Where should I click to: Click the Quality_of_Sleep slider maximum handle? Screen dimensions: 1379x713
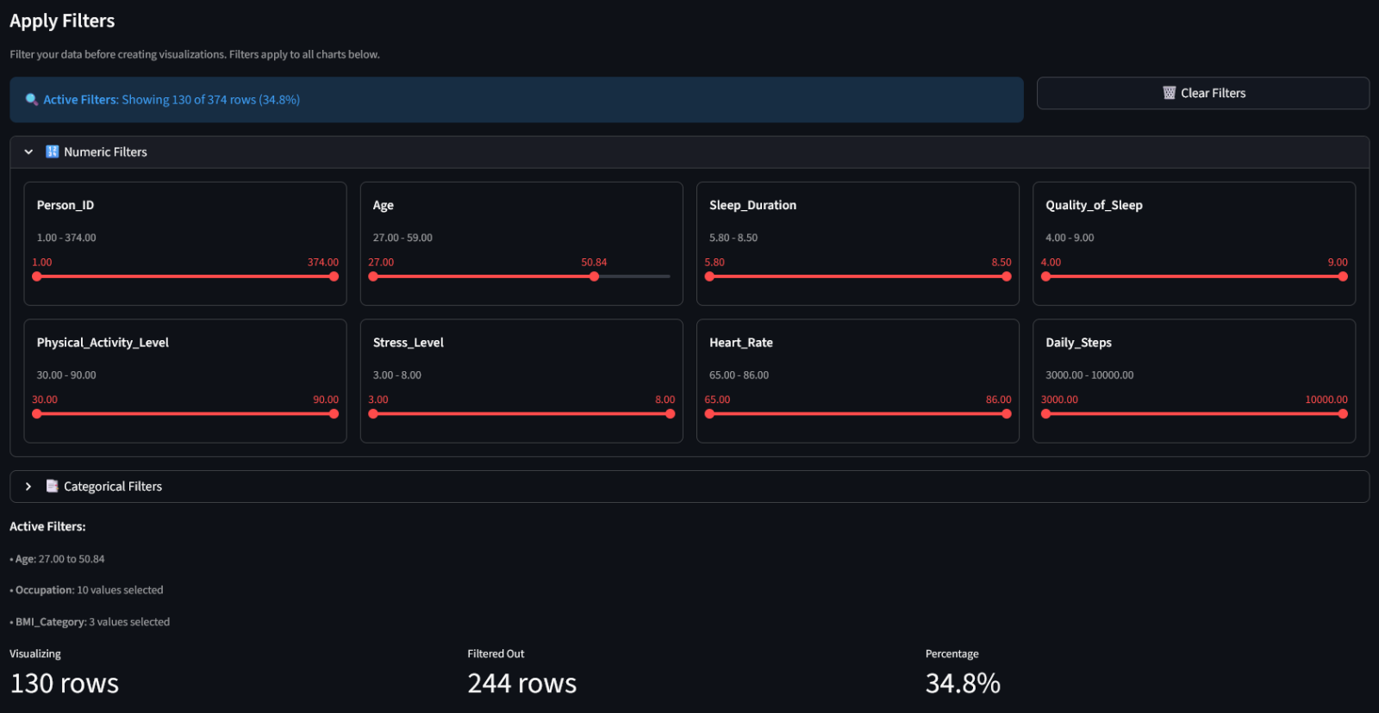(x=1343, y=276)
